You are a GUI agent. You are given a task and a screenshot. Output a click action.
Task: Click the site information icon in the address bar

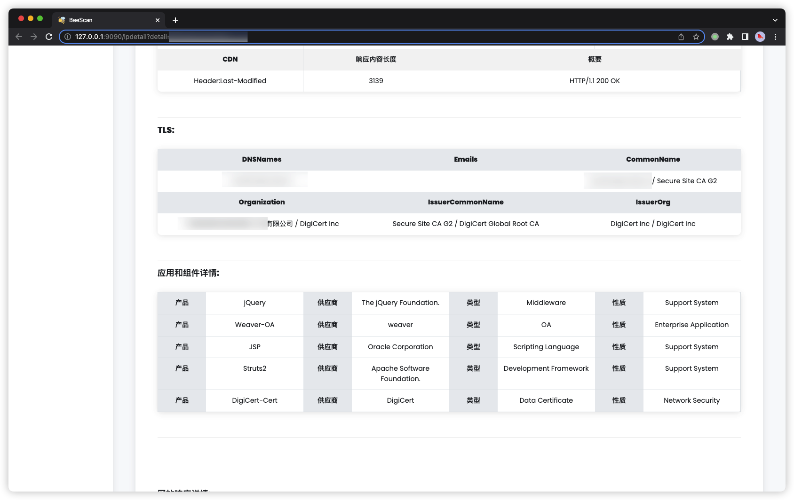68,37
